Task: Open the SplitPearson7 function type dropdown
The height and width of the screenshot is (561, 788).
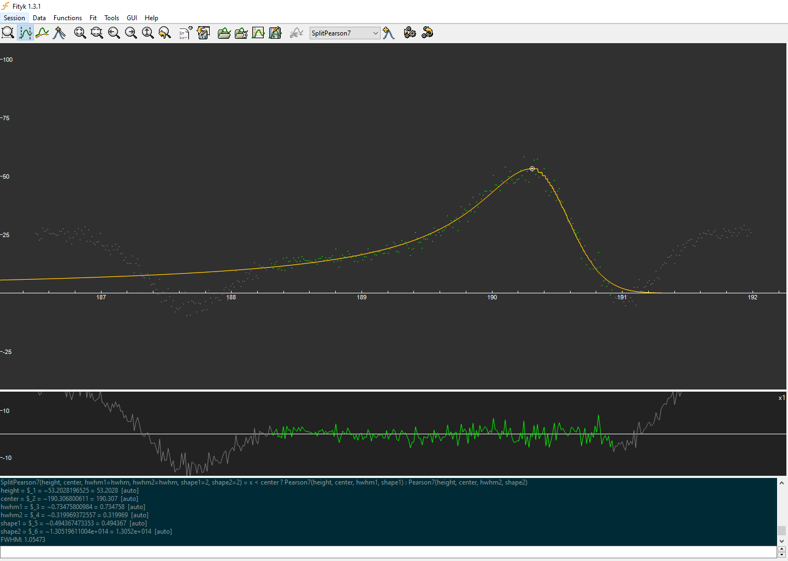Action: [345, 33]
